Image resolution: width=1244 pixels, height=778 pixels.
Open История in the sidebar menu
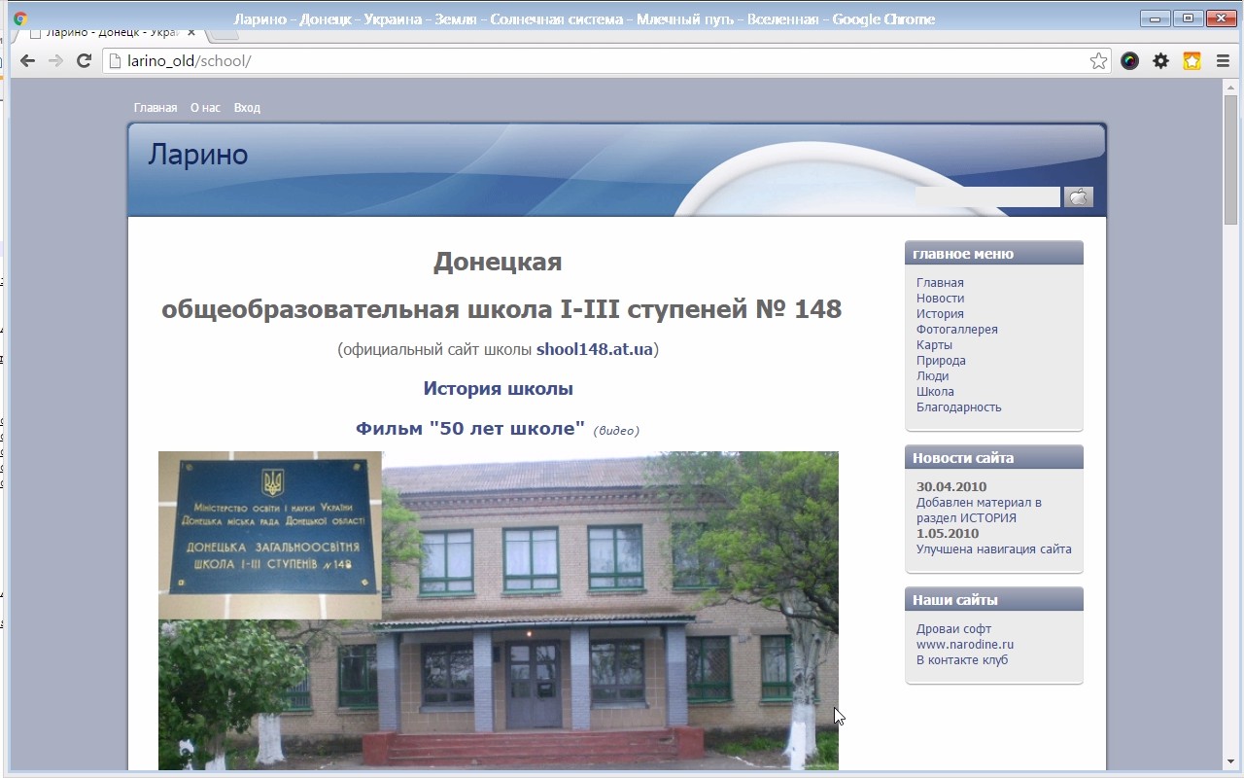point(940,314)
